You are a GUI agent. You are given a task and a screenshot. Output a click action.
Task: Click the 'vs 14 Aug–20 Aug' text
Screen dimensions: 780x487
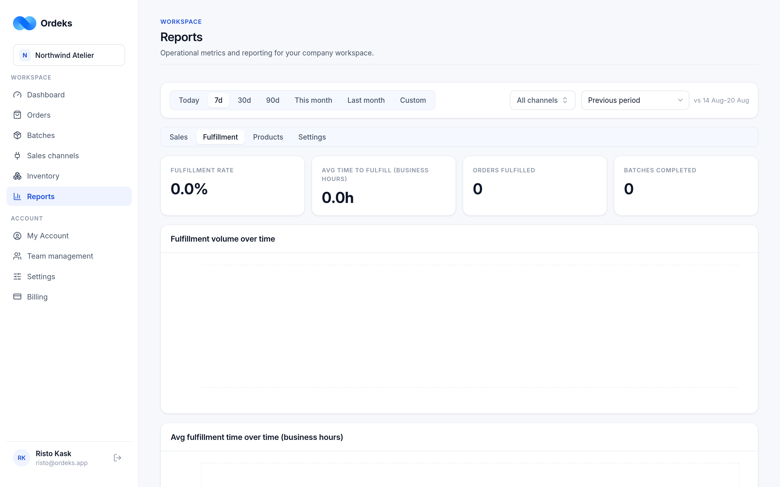pyautogui.click(x=721, y=100)
